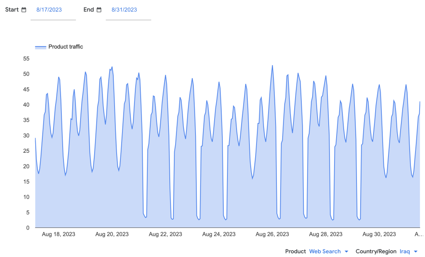Viewport: 425px width, 257px height.
Task: Click the Country/Region label text
Action: (376, 251)
